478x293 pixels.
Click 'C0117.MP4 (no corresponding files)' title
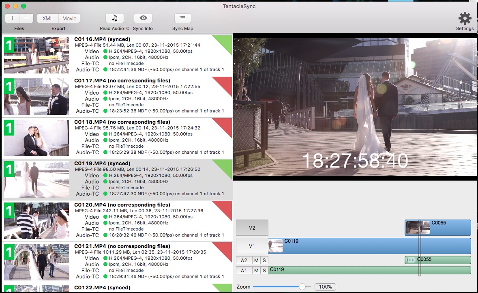point(122,81)
